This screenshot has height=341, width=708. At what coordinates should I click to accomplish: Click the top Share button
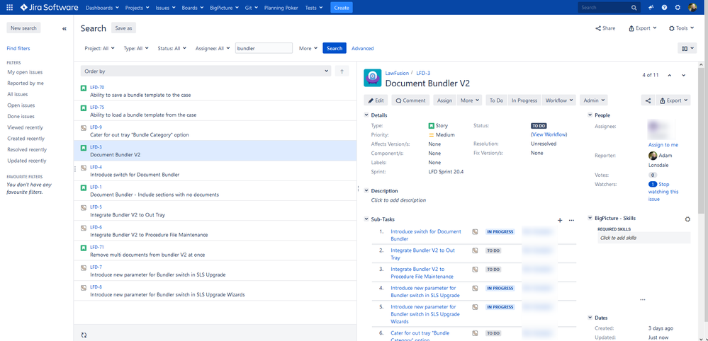605,28
